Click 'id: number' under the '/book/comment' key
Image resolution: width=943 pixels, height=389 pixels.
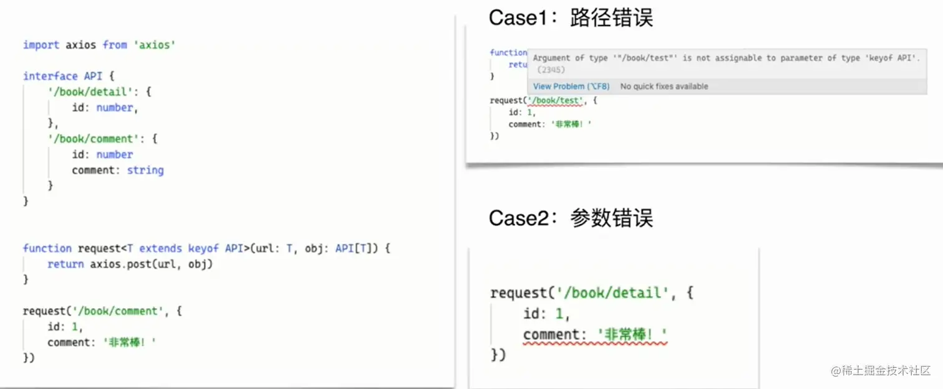102,154
